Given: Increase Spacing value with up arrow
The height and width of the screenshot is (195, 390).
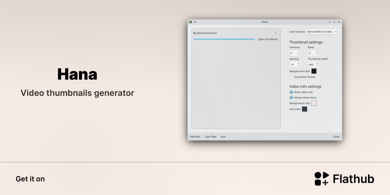Looking at the screenshot, I should point(299,63).
